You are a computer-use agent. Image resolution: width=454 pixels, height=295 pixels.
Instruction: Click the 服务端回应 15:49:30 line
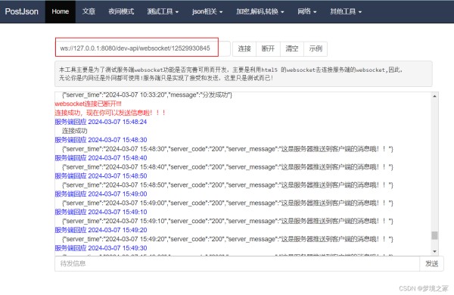(101, 248)
